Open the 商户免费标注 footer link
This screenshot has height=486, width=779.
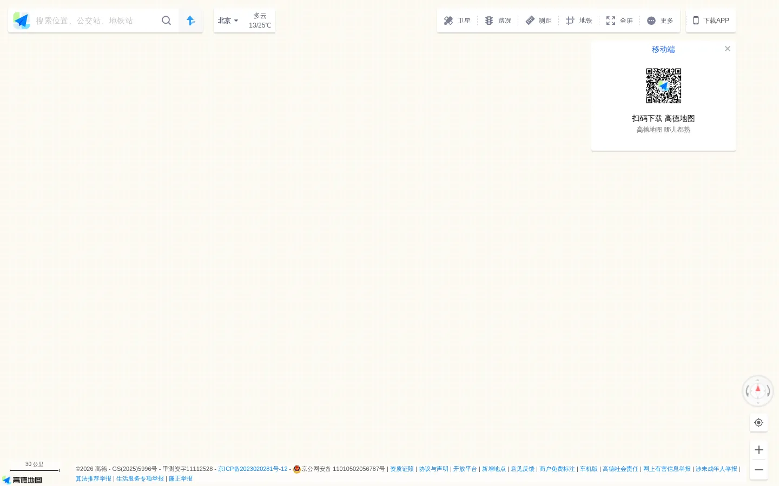tap(557, 469)
